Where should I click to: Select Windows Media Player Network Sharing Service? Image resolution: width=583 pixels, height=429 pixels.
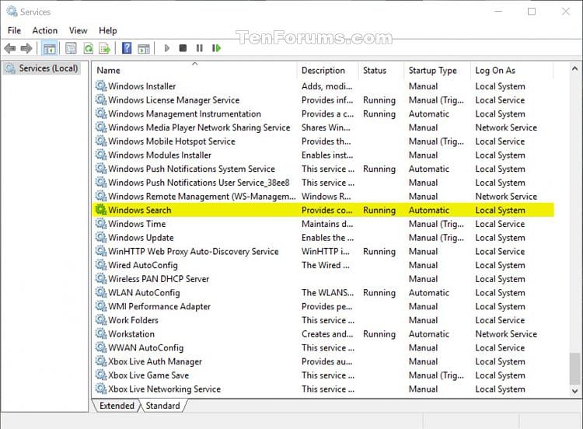[x=323, y=127]
